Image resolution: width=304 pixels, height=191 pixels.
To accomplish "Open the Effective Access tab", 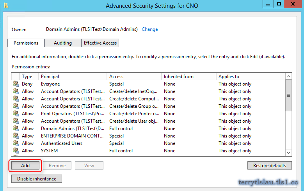I will click(x=100, y=43).
